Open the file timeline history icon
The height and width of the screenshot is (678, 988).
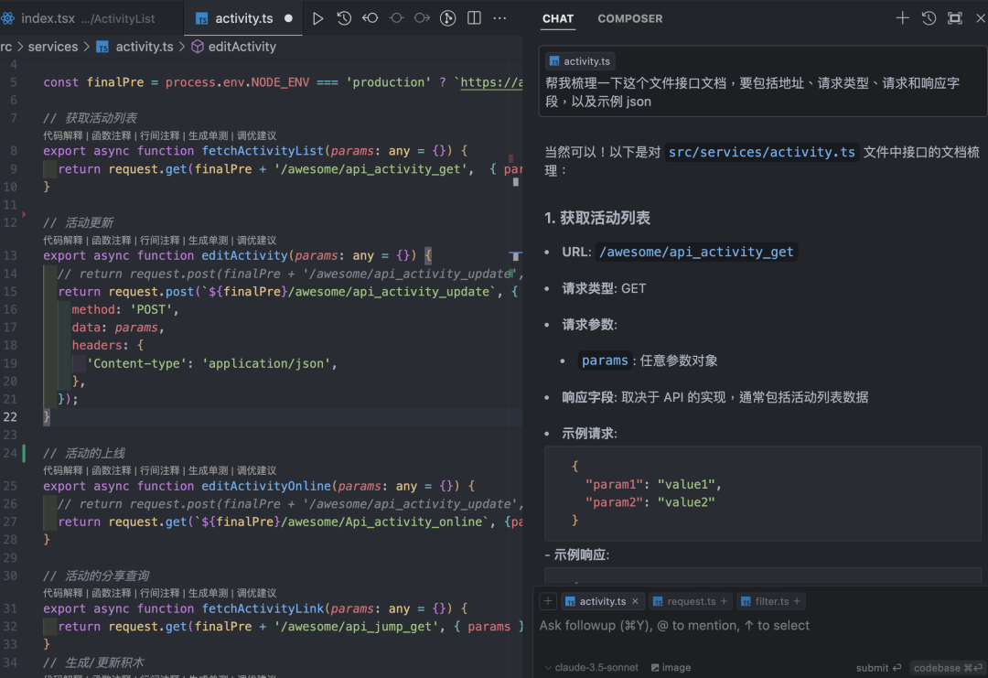[344, 18]
